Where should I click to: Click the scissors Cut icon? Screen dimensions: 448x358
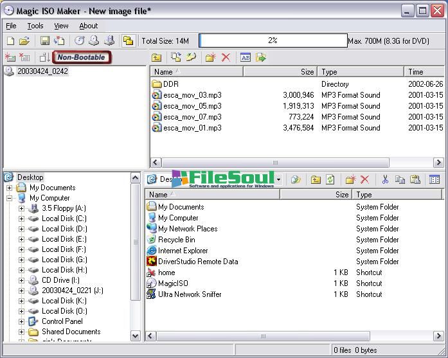click(385, 180)
